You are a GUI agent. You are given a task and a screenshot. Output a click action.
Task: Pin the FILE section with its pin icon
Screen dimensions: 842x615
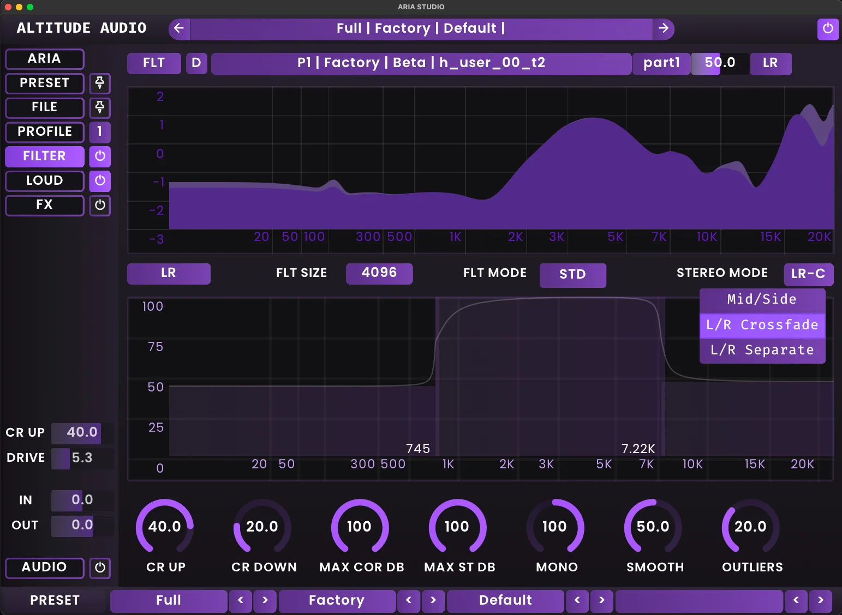coord(99,108)
